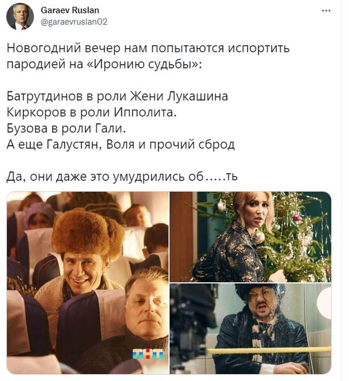Click the TNT channel logo on the photo

pos(147,354)
